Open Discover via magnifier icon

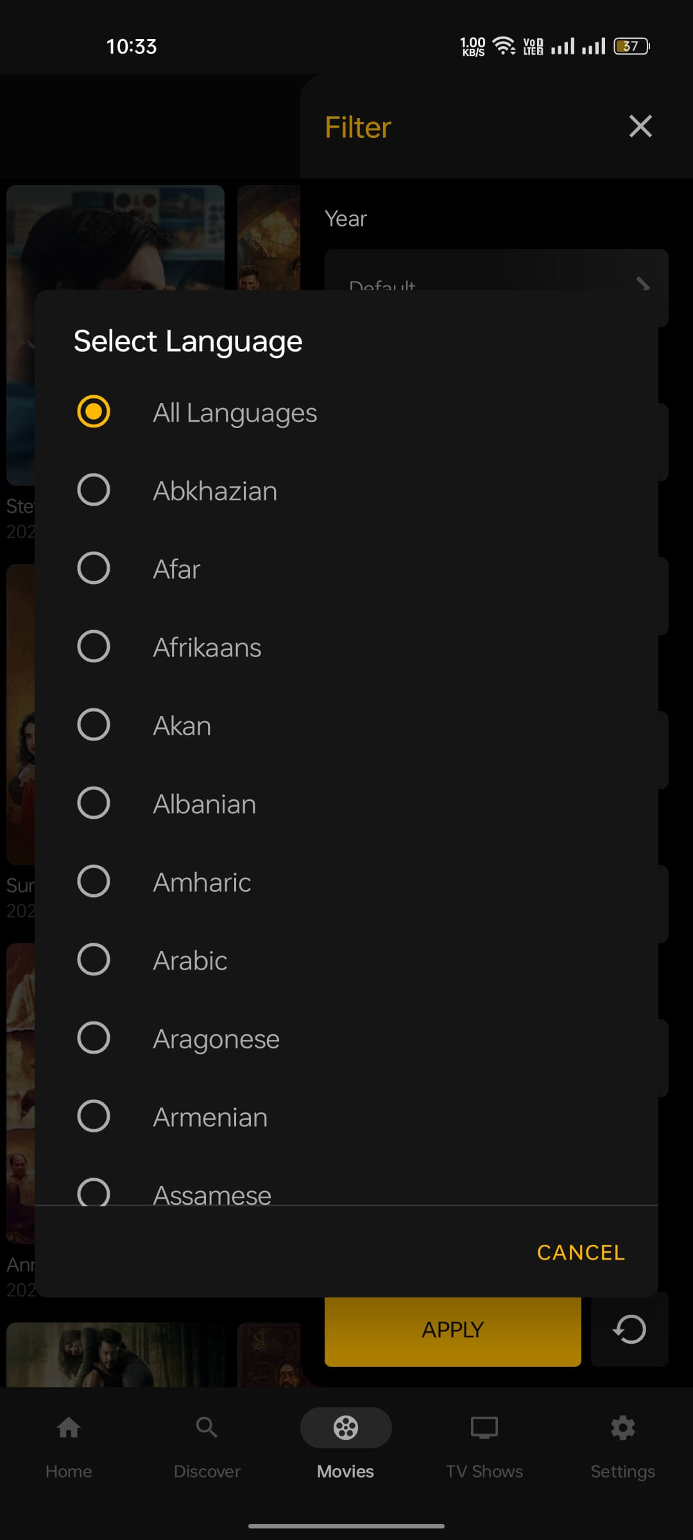click(x=207, y=1428)
